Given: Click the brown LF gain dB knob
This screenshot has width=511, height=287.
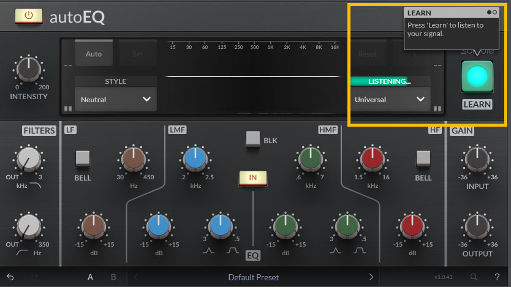Looking at the screenshot, I should (x=94, y=226).
